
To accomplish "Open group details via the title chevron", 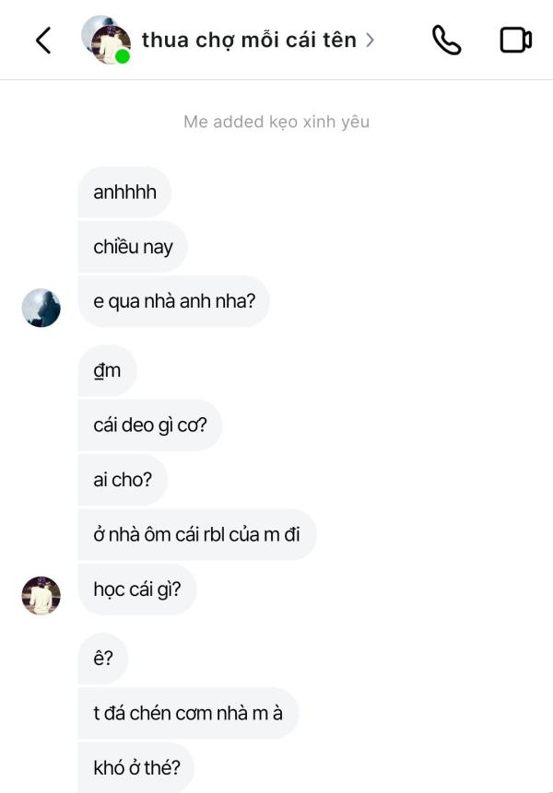I will click(x=370, y=40).
